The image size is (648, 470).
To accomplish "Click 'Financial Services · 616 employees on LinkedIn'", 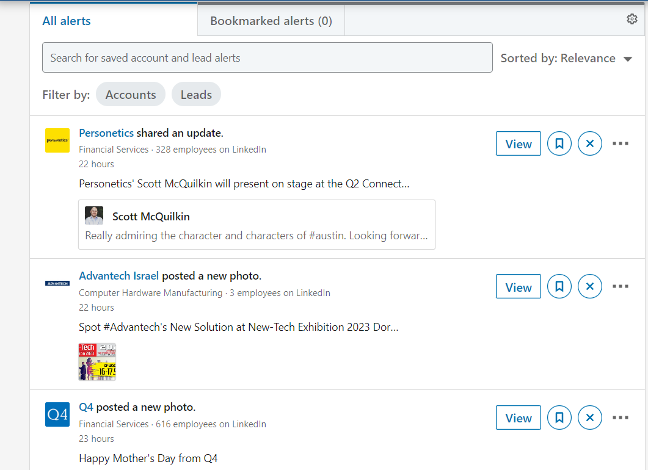I will [x=172, y=424].
